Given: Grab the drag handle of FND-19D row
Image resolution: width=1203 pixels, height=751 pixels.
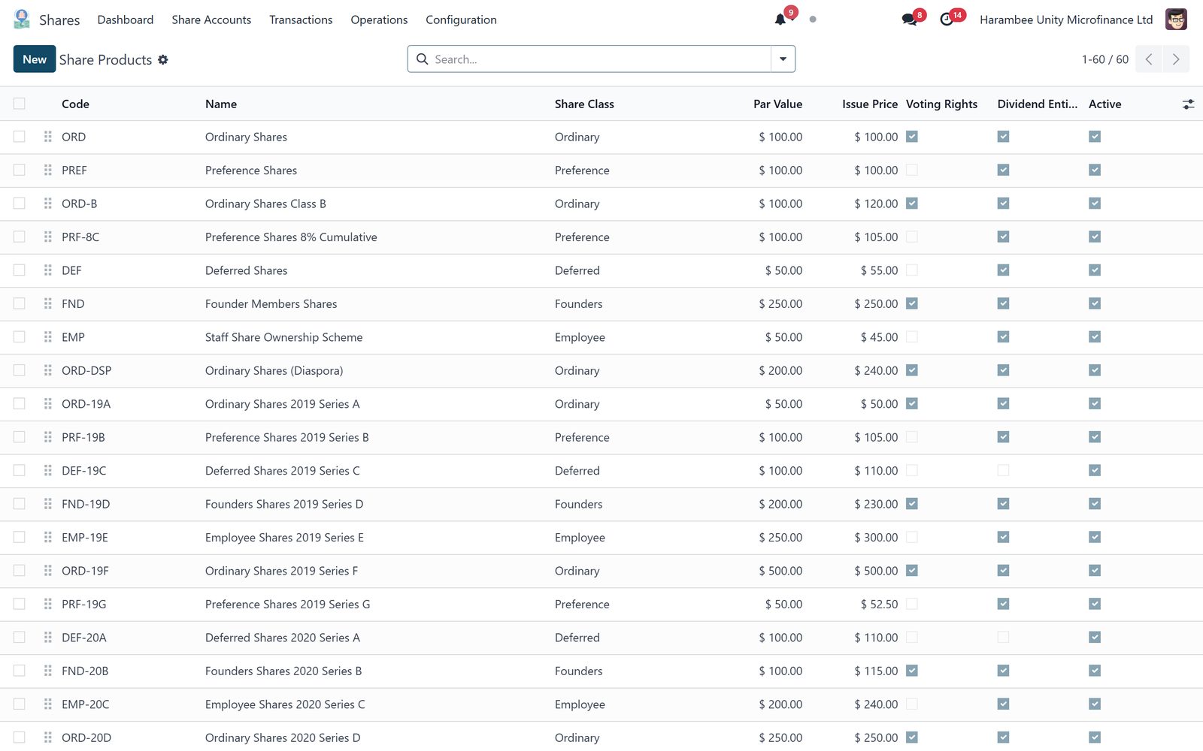Looking at the screenshot, I should (48, 504).
